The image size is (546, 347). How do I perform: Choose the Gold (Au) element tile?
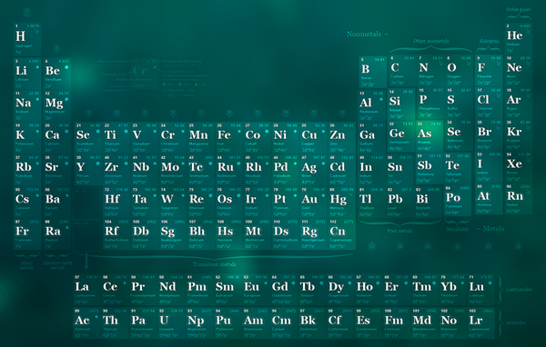(x=313, y=202)
